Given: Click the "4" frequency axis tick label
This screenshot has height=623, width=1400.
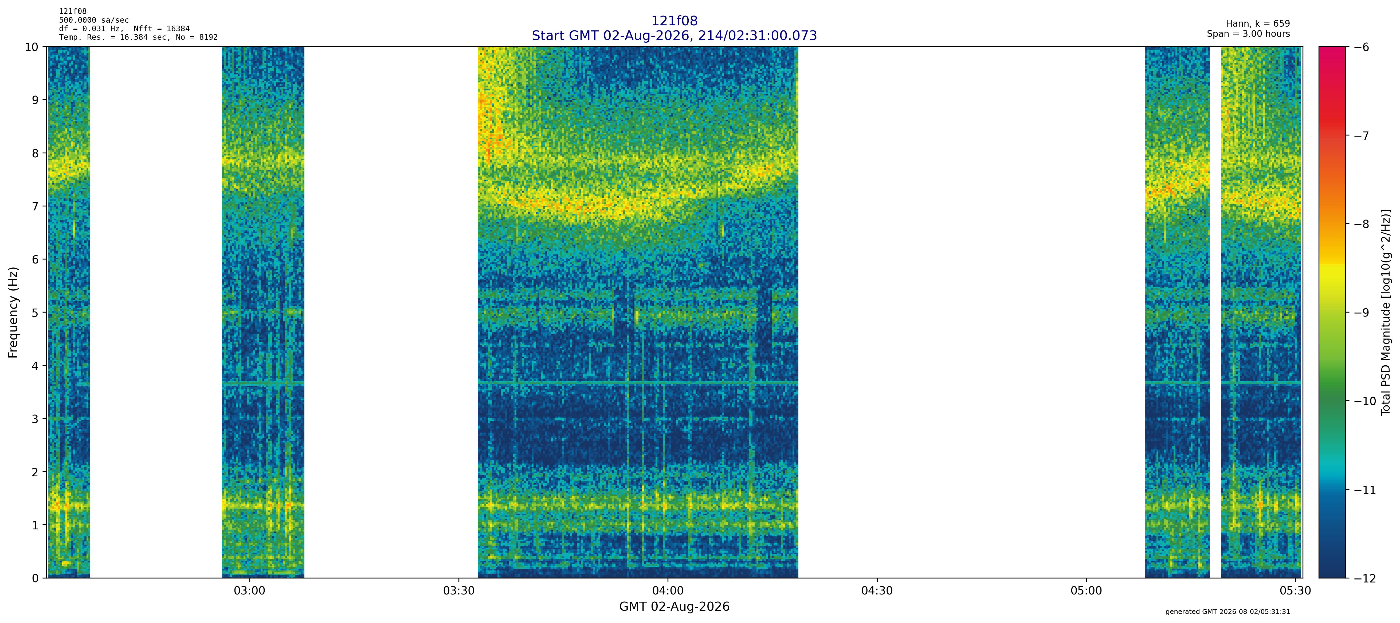Looking at the screenshot, I should [x=36, y=366].
